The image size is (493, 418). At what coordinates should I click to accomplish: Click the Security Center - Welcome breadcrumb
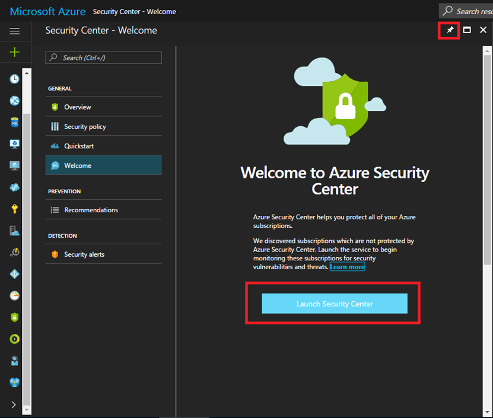(x=134, y=12)
